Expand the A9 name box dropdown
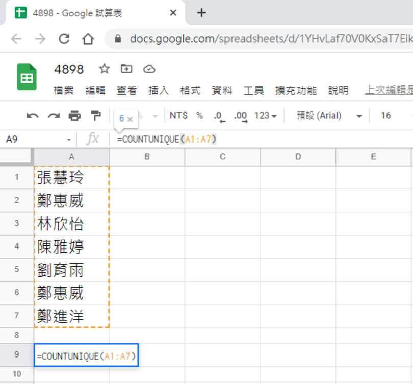Screen dimensions: 413x384 69,140
